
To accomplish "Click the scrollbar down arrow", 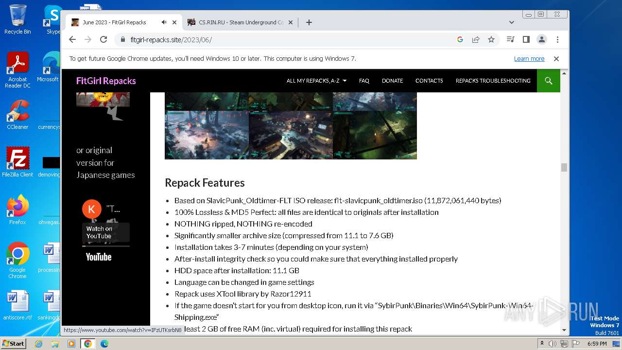I will [x=564, y=330].
